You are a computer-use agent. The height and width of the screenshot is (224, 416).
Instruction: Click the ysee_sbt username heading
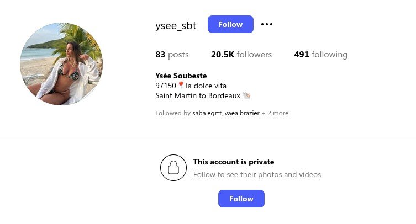tap(176, 25)
